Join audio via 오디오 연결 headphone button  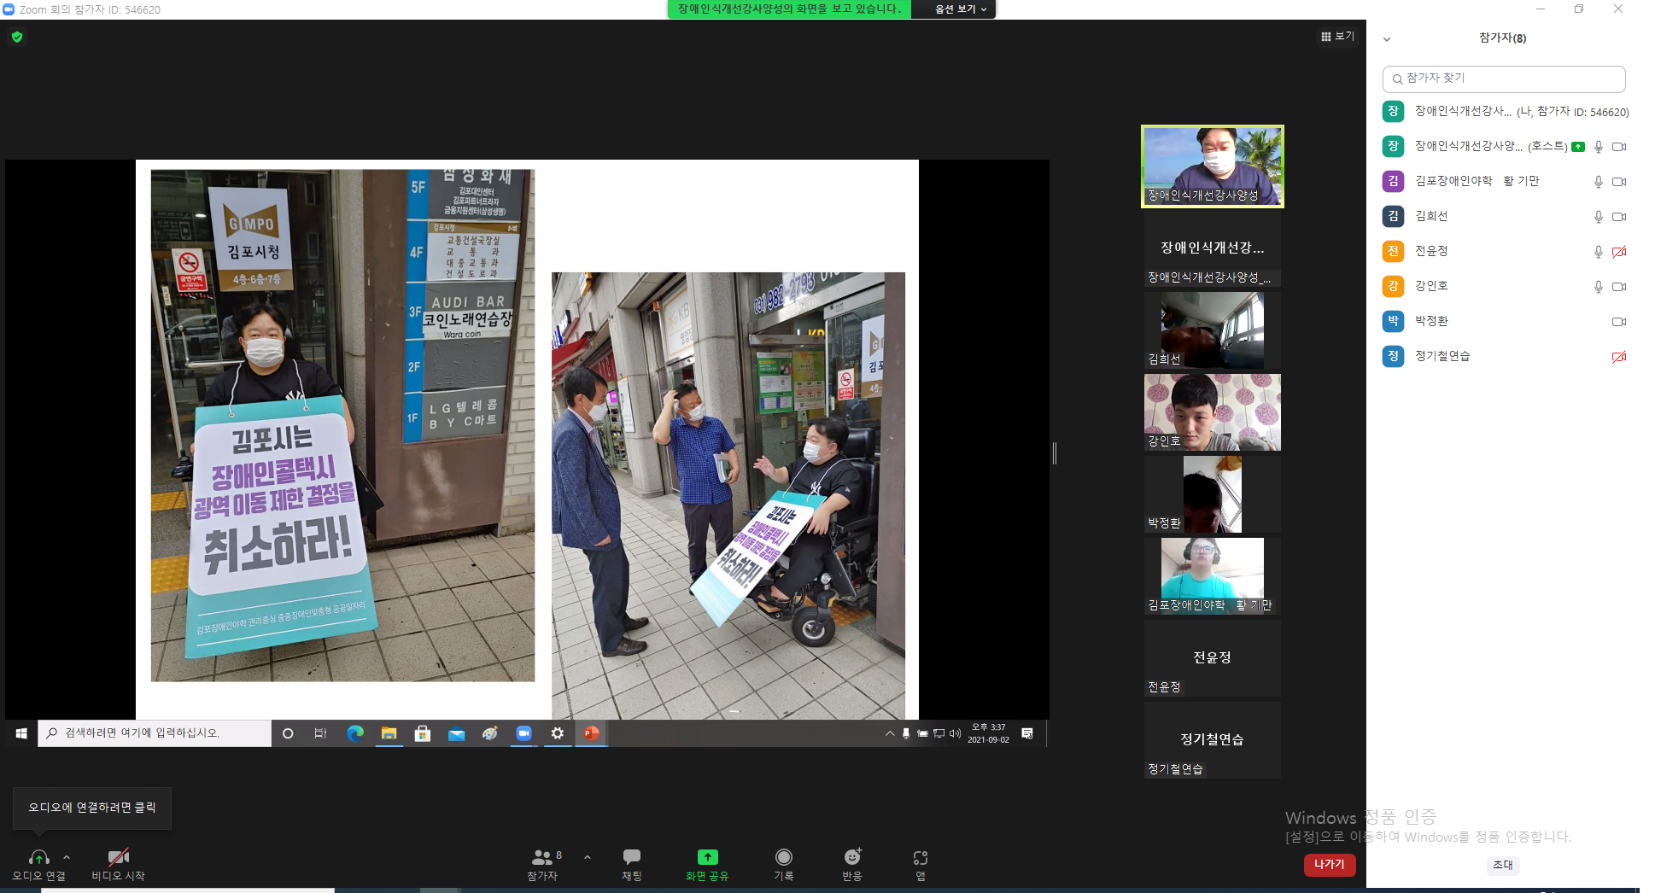tap(38, 864)
